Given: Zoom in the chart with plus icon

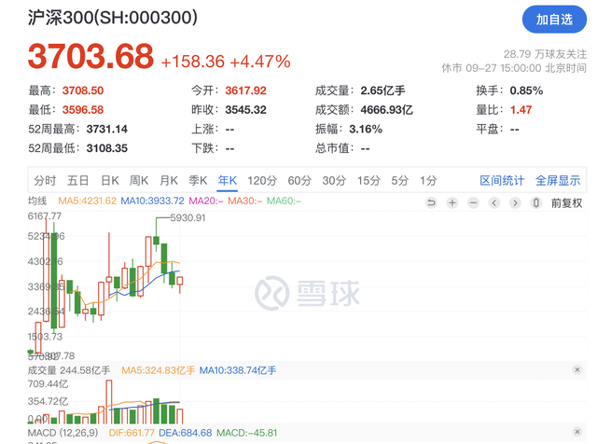Looking at the screenshot, I should click(451, 203).
